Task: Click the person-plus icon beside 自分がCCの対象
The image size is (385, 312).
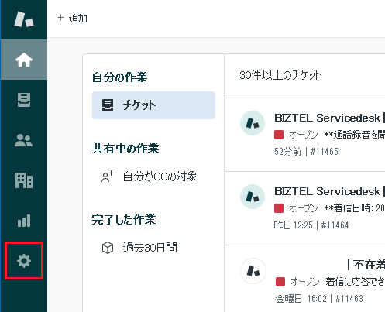Action: tap(108, 177)
